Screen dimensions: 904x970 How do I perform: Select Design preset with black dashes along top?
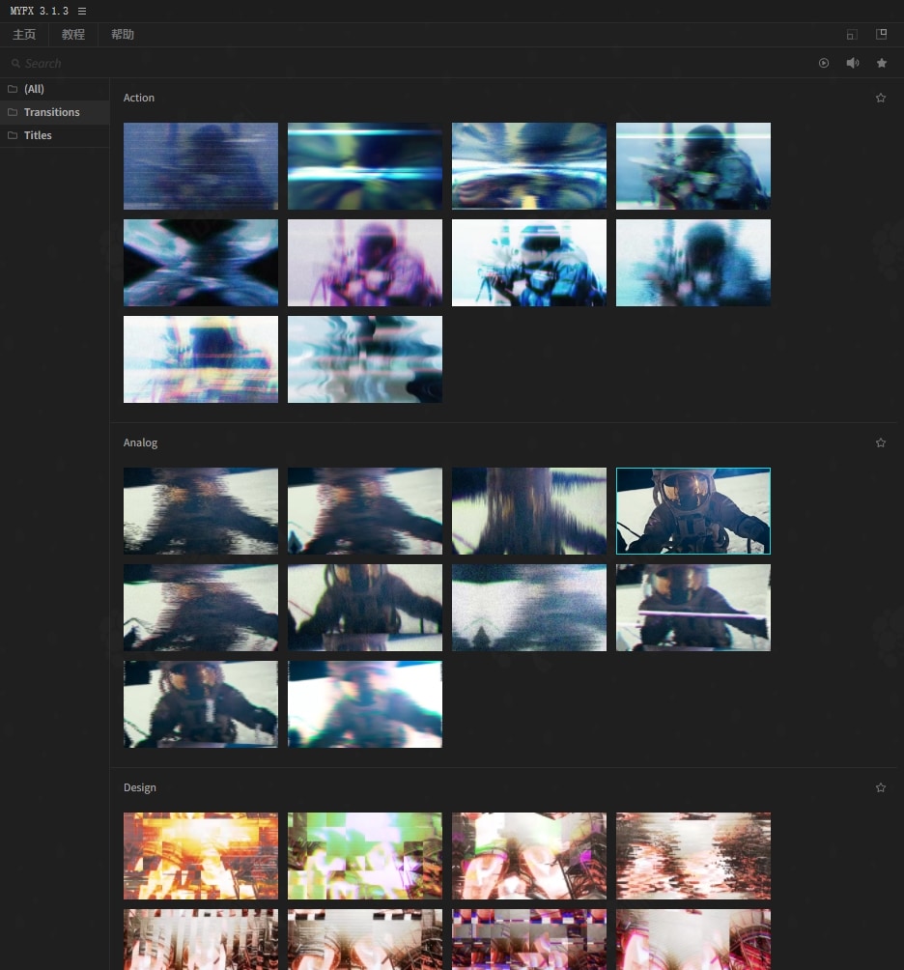365,940
